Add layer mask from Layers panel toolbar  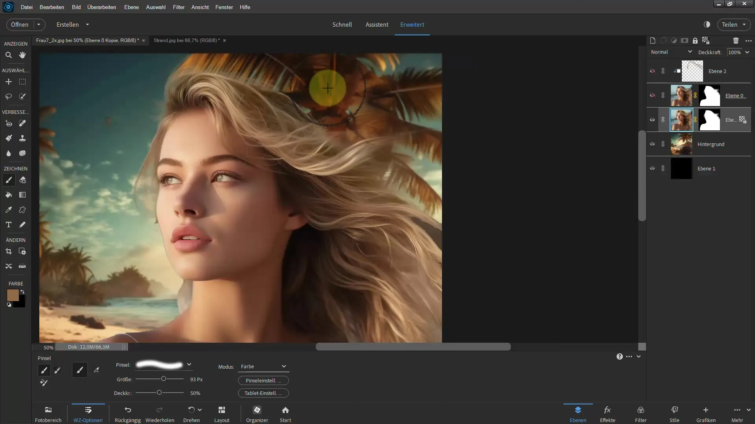685,40
